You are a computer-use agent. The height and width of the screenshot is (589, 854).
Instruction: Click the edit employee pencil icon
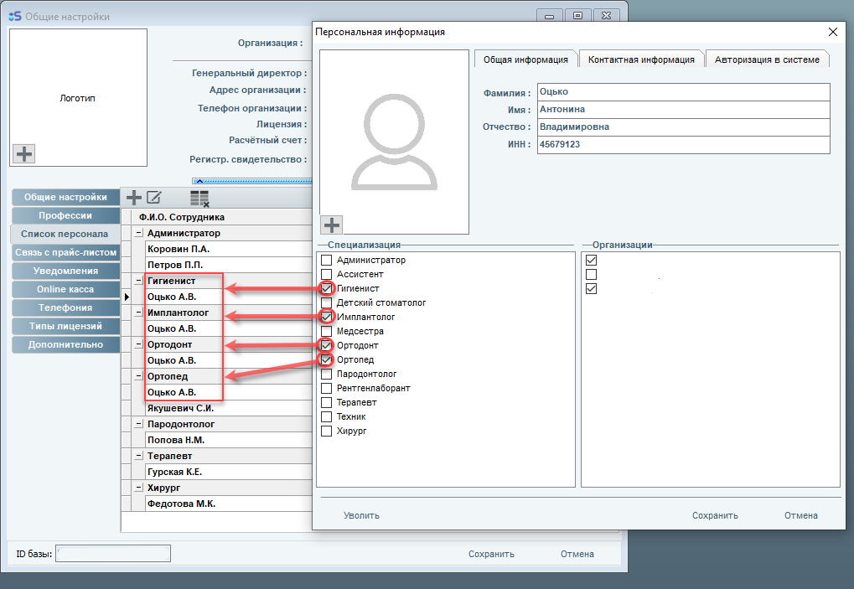click(154, 198)
